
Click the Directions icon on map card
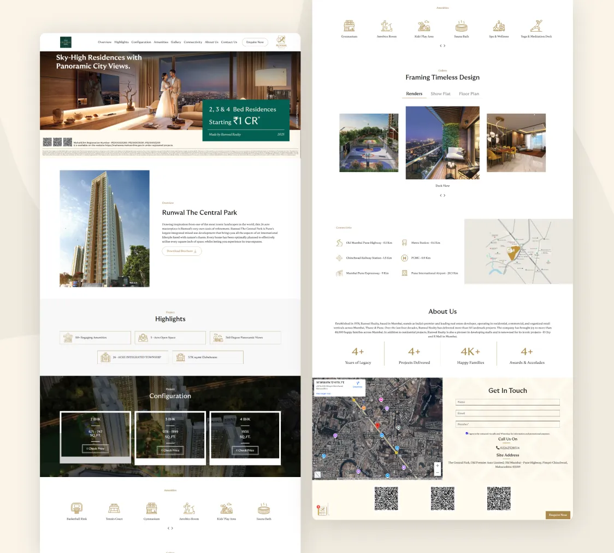coord(357,384)
